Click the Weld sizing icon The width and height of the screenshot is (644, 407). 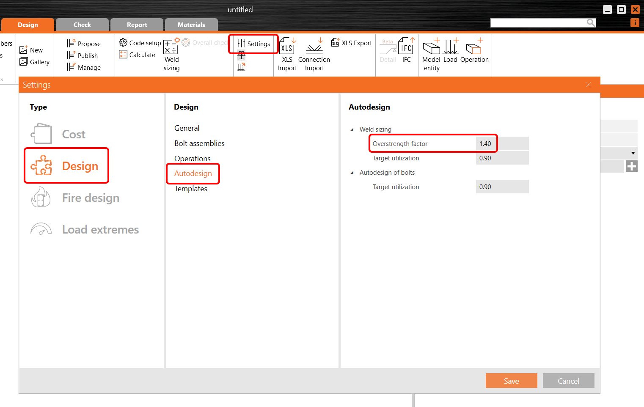coord(171,47)
